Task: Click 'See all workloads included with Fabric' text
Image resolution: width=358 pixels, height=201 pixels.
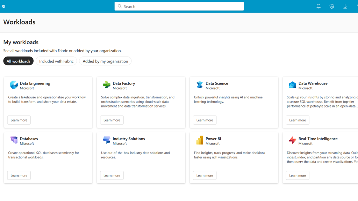Action: pos(62,51)
